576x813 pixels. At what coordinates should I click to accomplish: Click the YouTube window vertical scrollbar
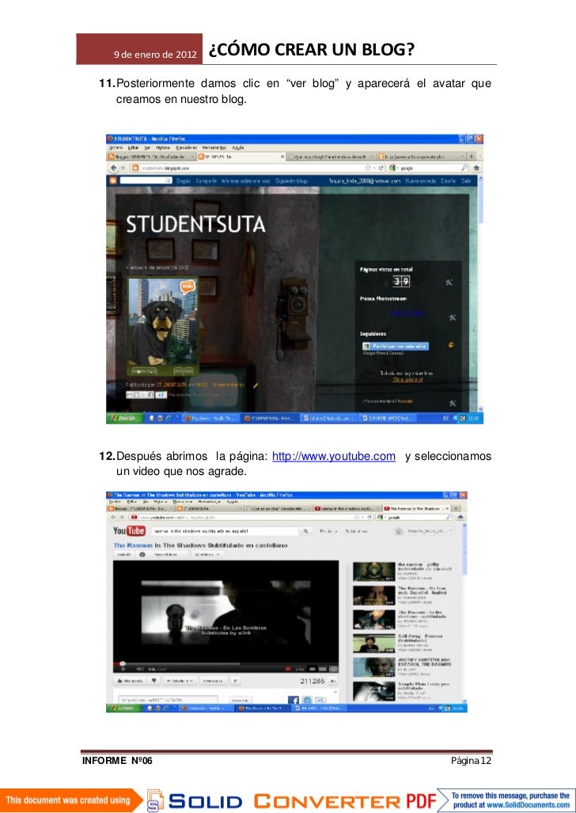(464, 612)
